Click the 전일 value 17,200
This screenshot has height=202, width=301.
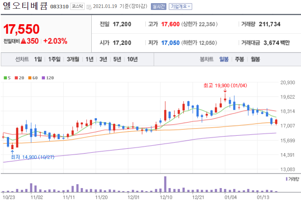coord(122,24)
